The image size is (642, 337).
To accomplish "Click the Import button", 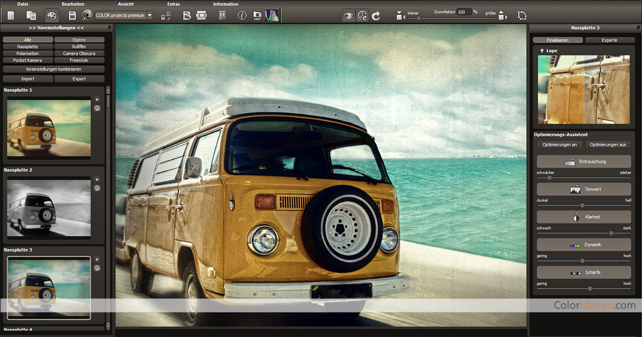I will coord(28,79).
